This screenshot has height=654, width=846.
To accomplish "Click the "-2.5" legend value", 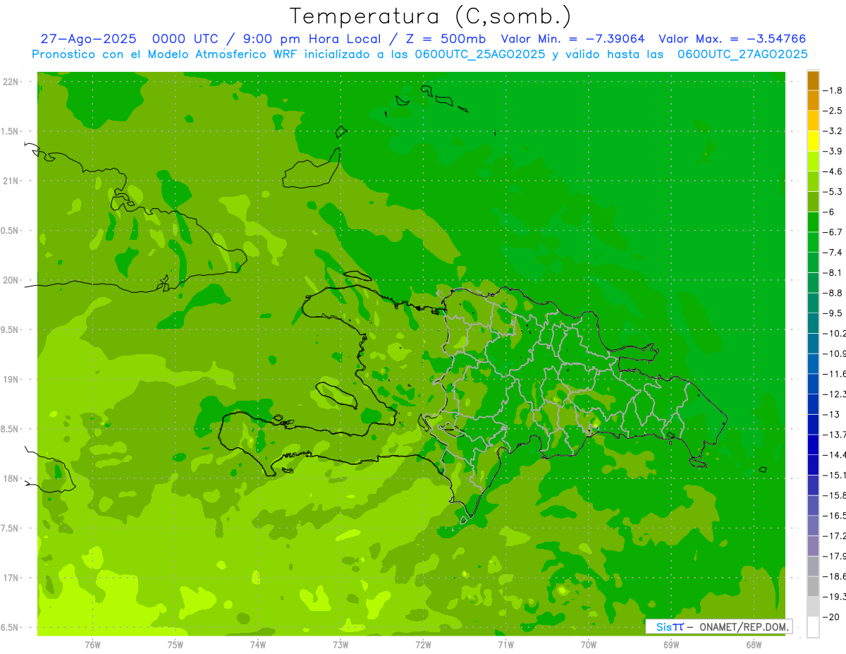I will point(834,111).
